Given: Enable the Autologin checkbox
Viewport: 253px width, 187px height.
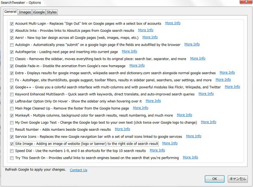Looking at the screenshot, I should point(11,45).
